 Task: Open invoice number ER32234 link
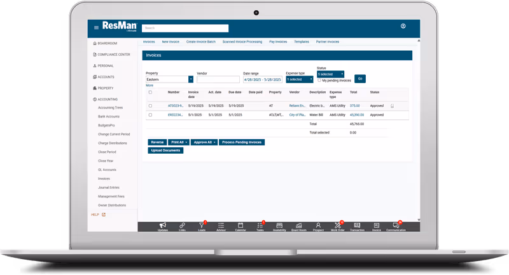point(176,115)
